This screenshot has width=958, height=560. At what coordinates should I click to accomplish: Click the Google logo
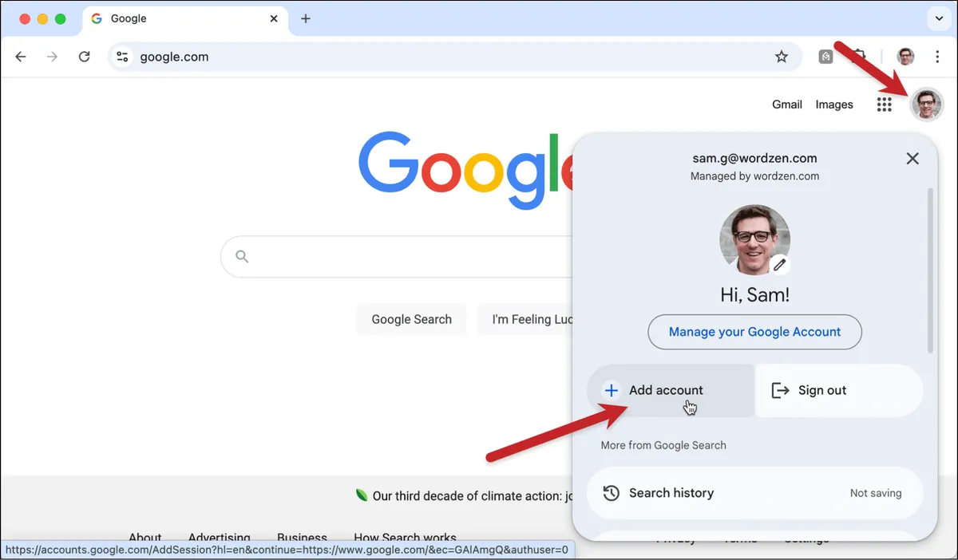point(466,171)
